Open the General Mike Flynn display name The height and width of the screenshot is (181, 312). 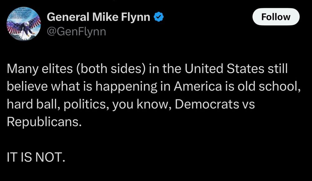(x=99, y=17)
